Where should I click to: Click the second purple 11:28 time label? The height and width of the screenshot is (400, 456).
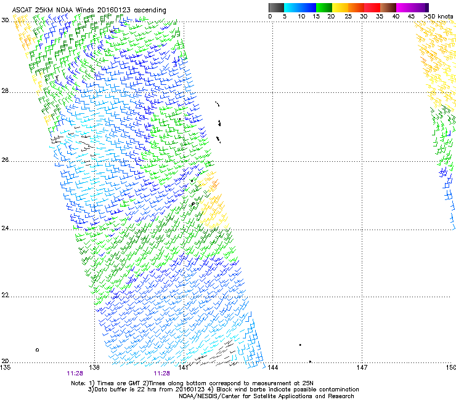coord(161,374)
